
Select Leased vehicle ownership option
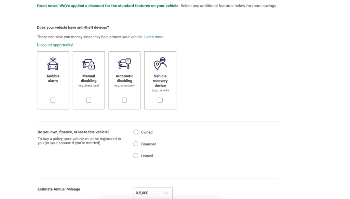pos(136,156)
